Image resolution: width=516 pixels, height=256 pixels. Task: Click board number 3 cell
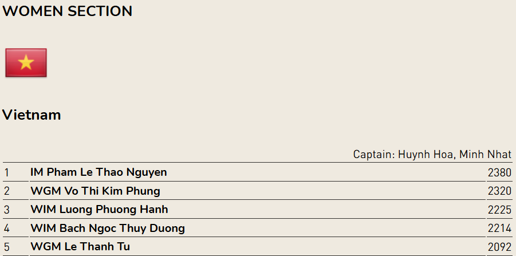[x=16, y=209]
